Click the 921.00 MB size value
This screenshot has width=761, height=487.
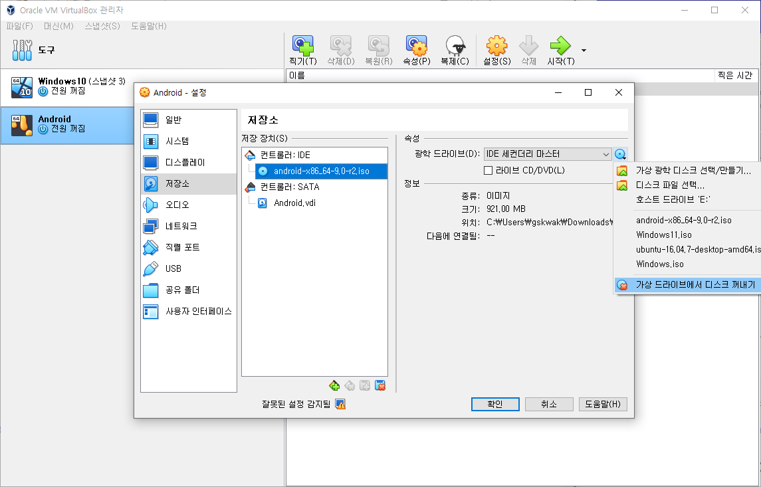506,209
